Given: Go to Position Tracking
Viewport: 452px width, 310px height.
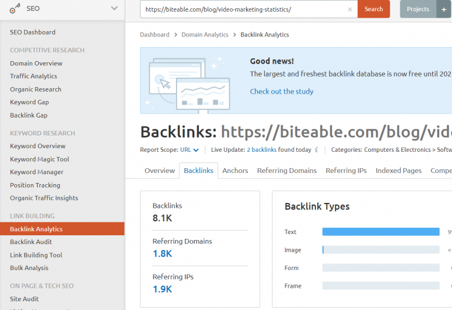Looking at the screenshot, I should pos(35,185).
